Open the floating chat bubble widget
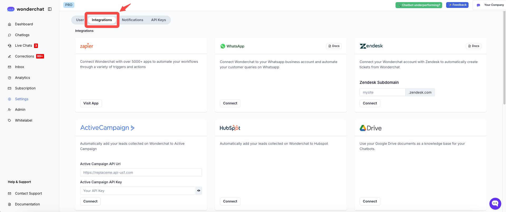 point(495,204)
